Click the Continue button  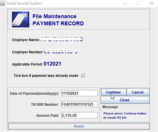coord(114,92)
